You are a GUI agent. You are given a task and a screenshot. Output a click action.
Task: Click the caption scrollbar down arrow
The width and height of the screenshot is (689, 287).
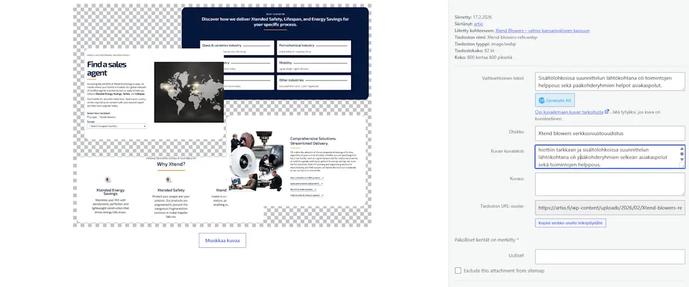click(682, 160)
